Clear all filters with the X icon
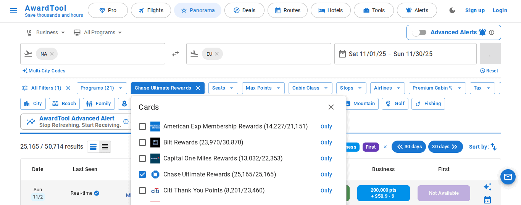 [x=68, y=88]
